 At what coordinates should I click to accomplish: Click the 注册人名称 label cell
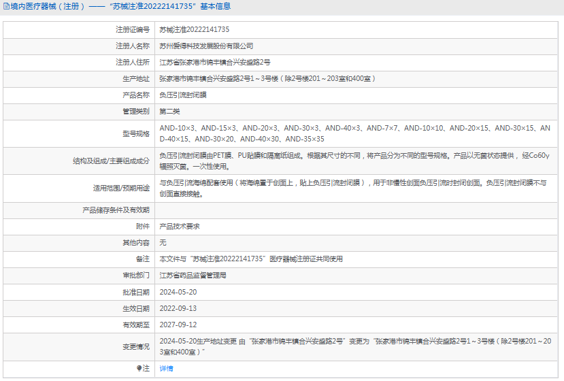click(79, 46)
